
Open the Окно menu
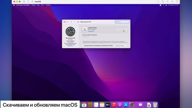click(x=43, y=5)
